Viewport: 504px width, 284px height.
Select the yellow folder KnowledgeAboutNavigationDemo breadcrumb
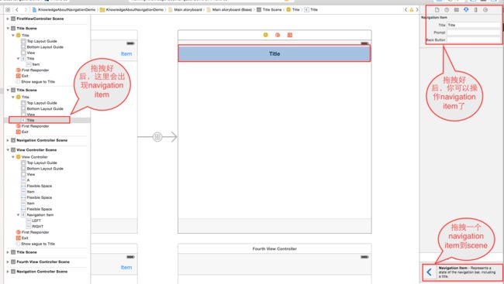[x=132, y=9]
